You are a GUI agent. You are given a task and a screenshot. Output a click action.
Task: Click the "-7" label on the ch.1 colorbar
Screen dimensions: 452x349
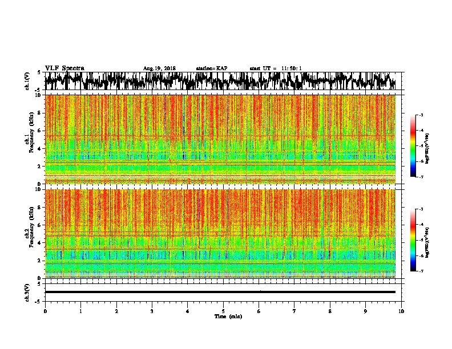pos(421,177)
